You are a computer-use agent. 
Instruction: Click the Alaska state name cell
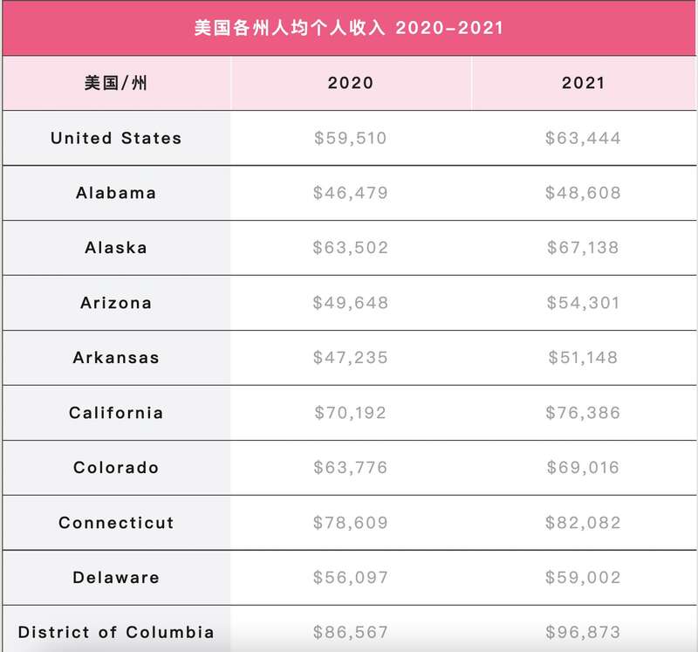(x=116, y=248)
